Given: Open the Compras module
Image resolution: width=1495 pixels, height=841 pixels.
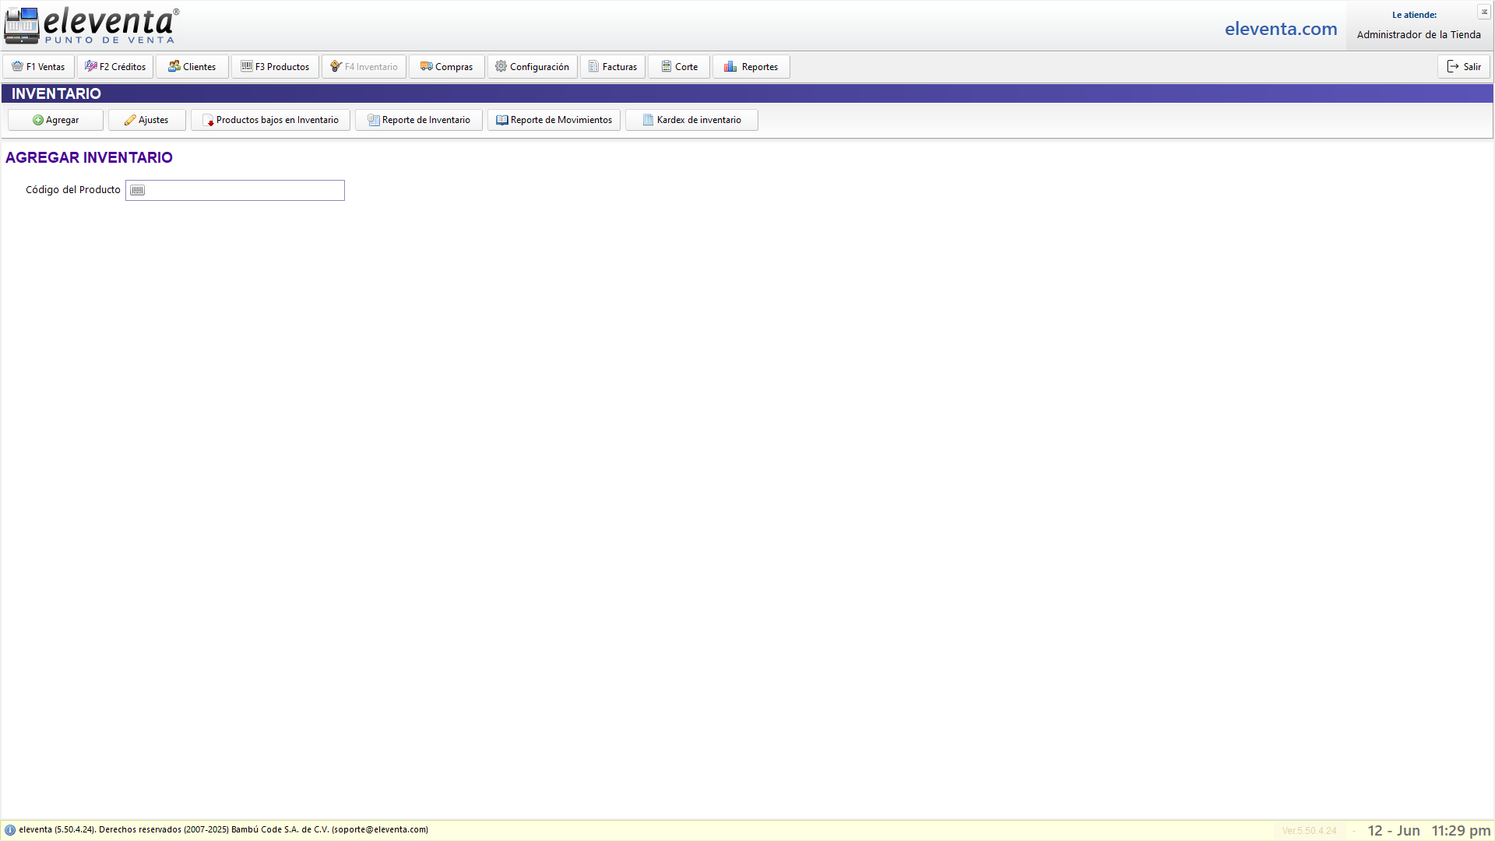Looking at the screenshot, I should [x=447, y=67].
